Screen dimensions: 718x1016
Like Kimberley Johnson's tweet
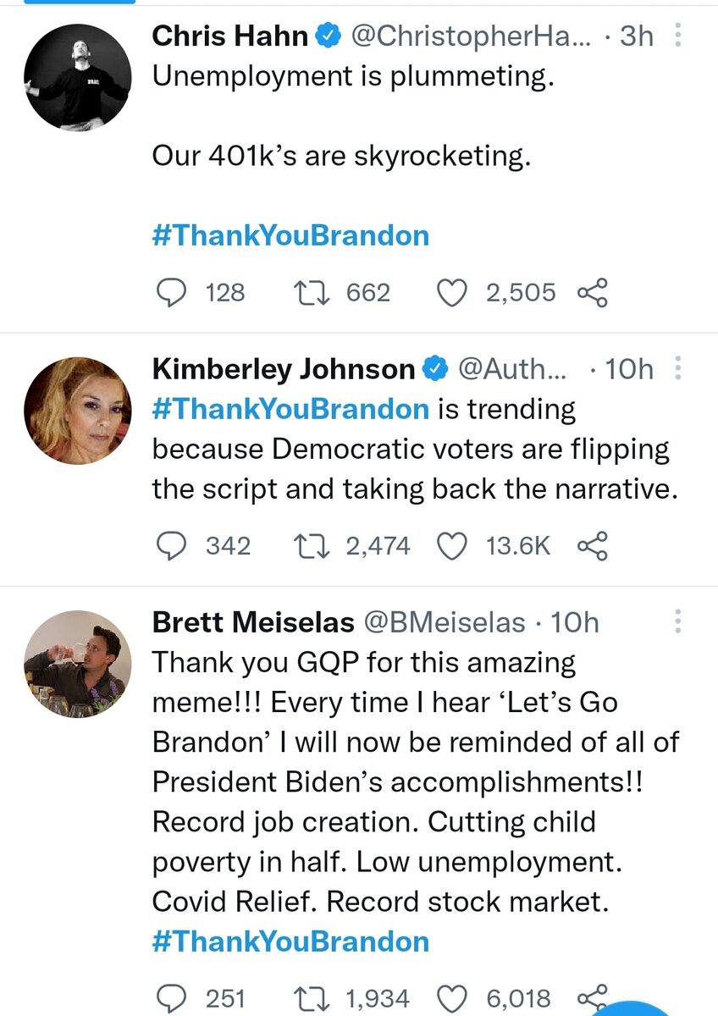pyautogui.click(x=451, y=546)
